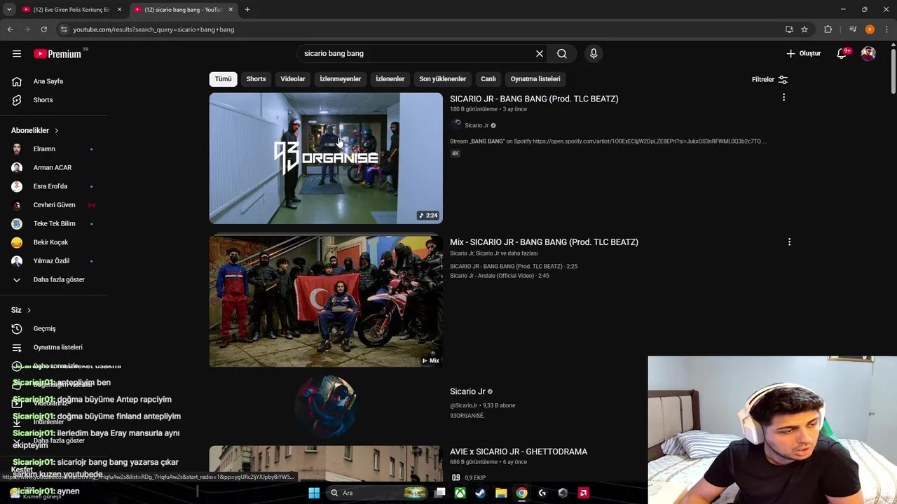Open the Xbox app in the taskbar
This screenshot has width=897, height=504.
click(x=460, y=493)
